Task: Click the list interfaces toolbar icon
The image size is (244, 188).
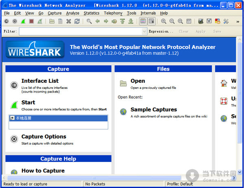Action: [x=7, y=21]
